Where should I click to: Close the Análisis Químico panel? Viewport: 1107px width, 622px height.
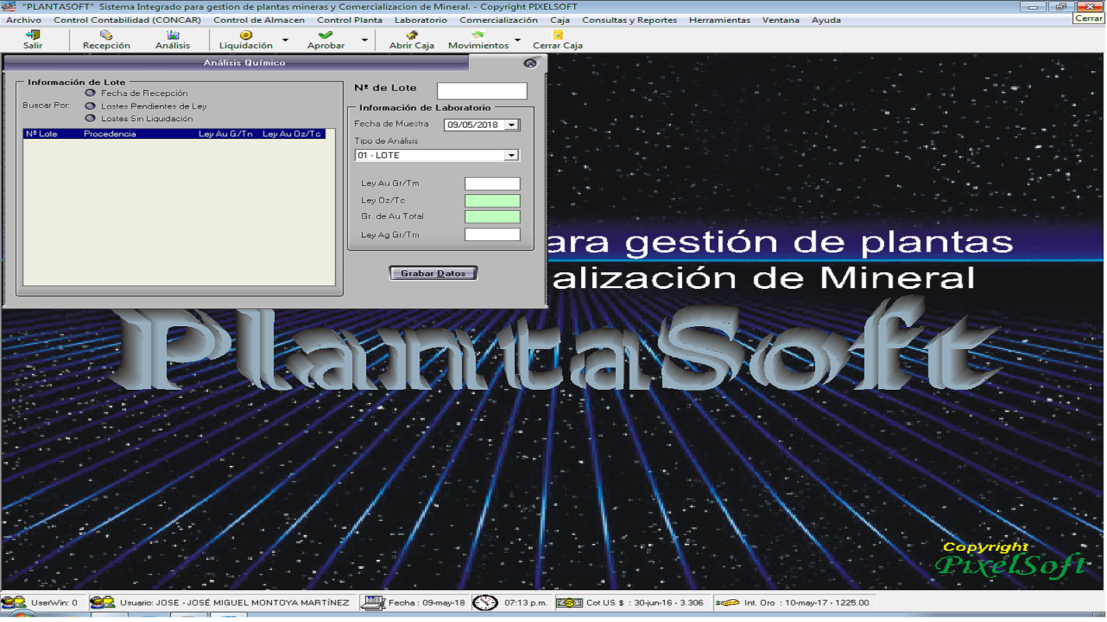click(530, 63)
